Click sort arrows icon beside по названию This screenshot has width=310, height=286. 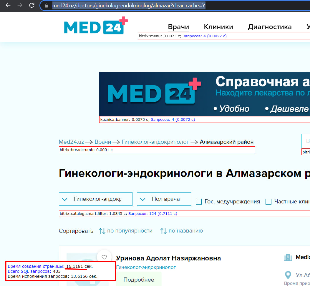click(x=163, y=231)
